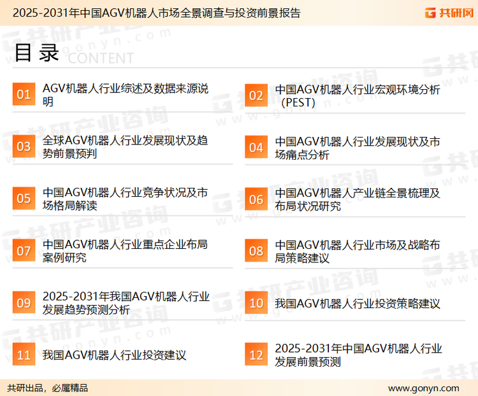Click the orange 08 chapter badge
Viewport: 478px width, 396px height.
tap(256, 251)
